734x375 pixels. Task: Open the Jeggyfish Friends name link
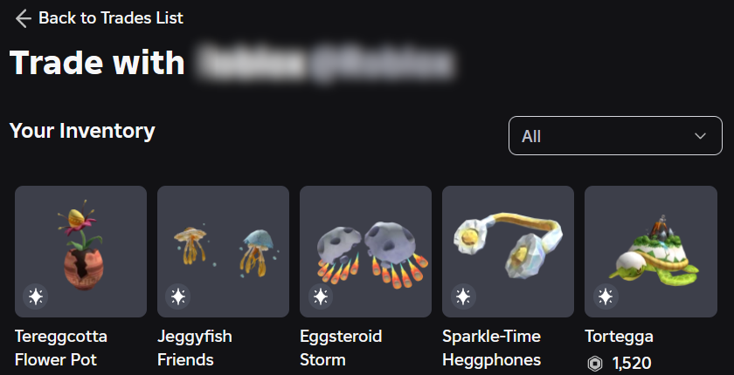[194, 348]
